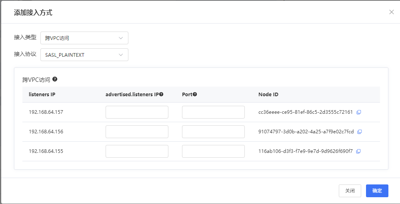The image size is (400, 204).
Task: Click the Port input for 192.168.64.155
Action: [x=213, y=151]
